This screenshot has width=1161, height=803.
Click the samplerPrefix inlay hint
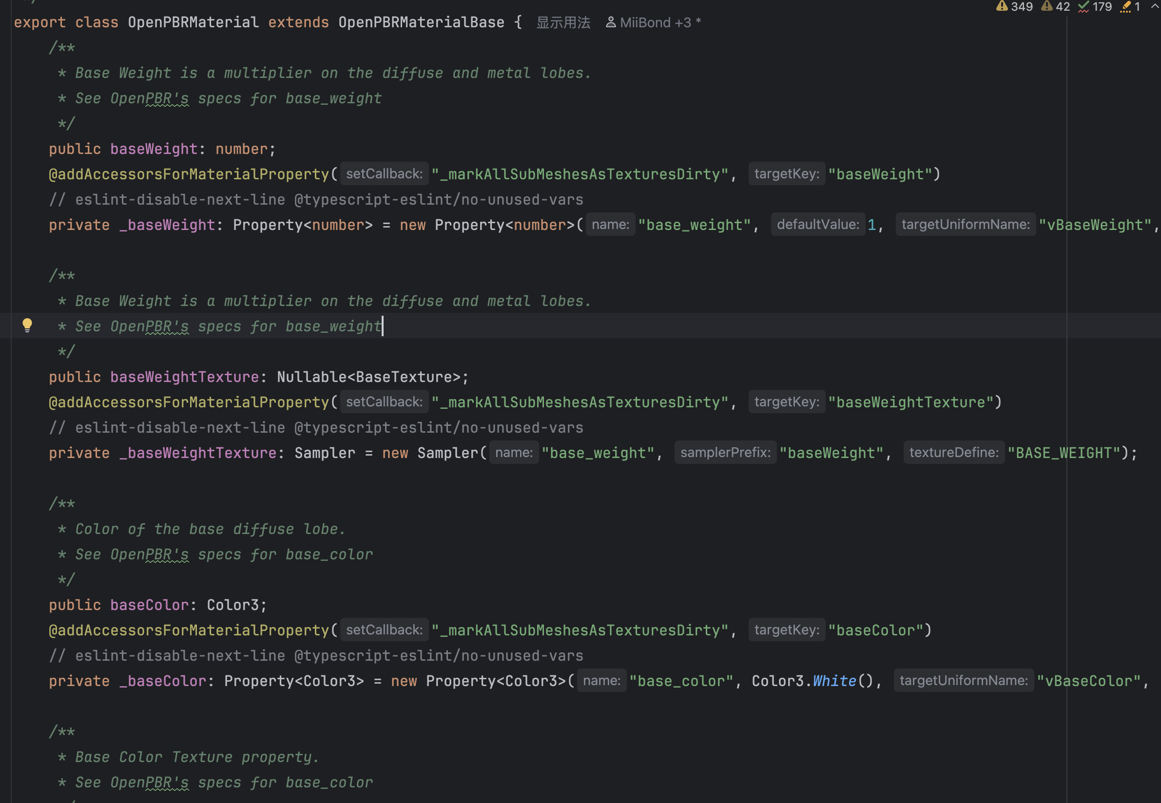coord(725,452)
